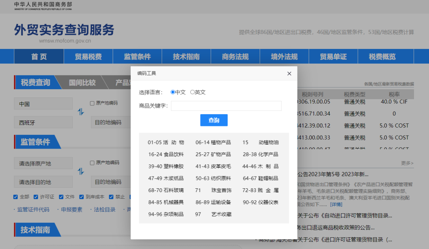429x249 pixels.
Task: Click 中华人民共和国商务部 header logo
Action: coord(43,6)
